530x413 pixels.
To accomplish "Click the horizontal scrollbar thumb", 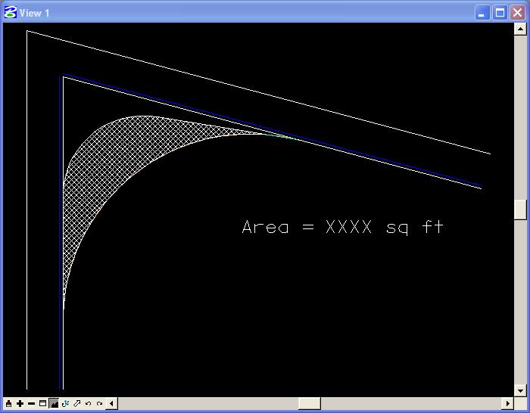I will coord(310,403).
